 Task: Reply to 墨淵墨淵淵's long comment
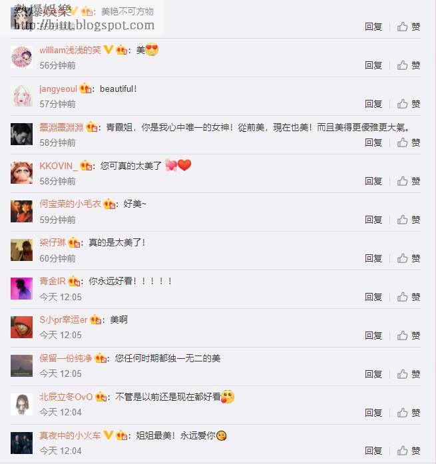(373, 142)
